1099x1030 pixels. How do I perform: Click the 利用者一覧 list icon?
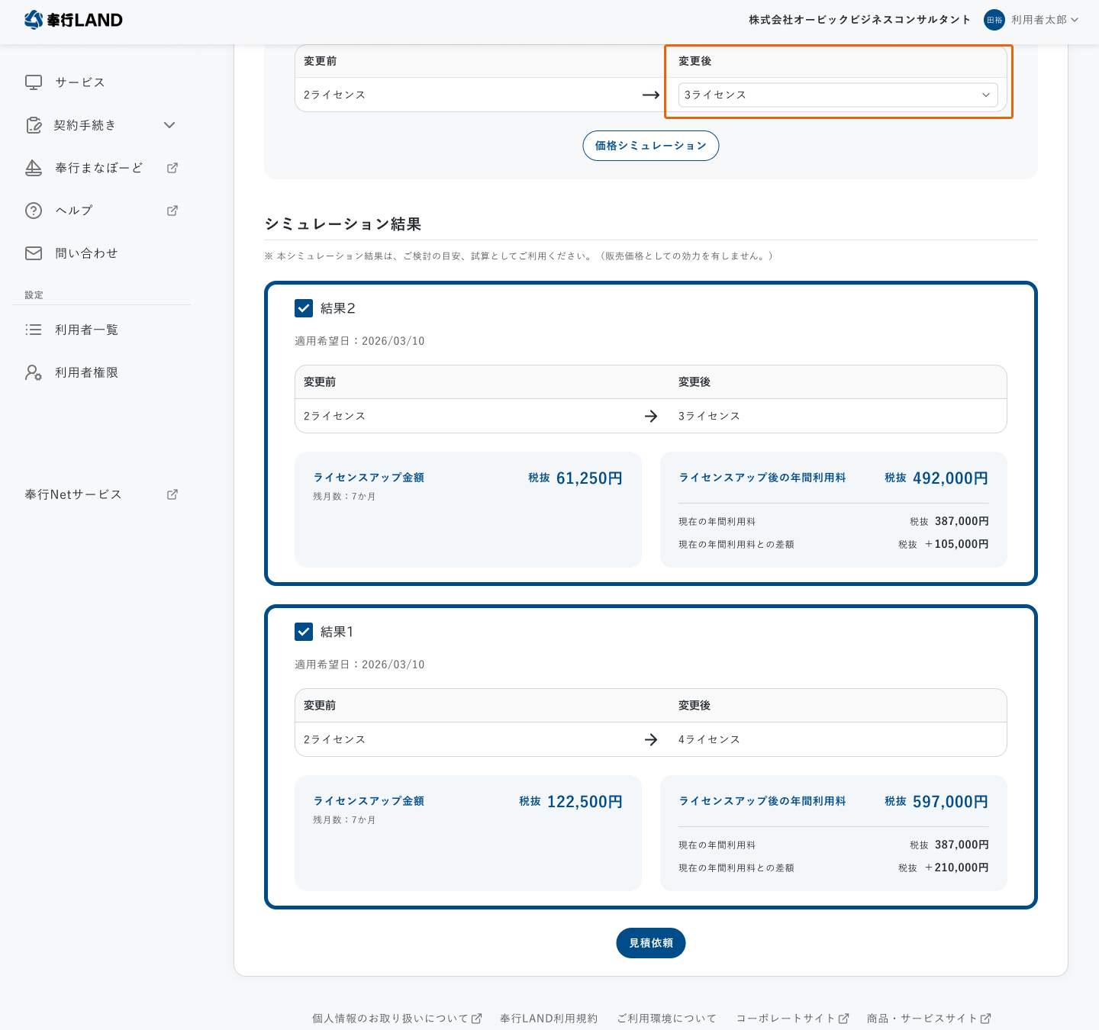pyautogui.click(x=34, y=330)
